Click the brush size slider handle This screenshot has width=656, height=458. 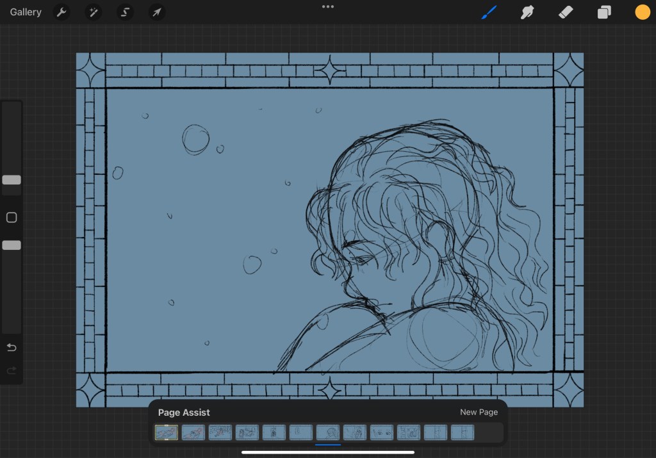[12, 180]
